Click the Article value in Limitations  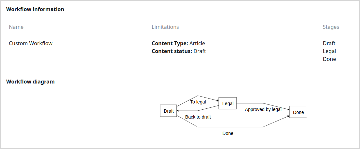pos(197,43)
